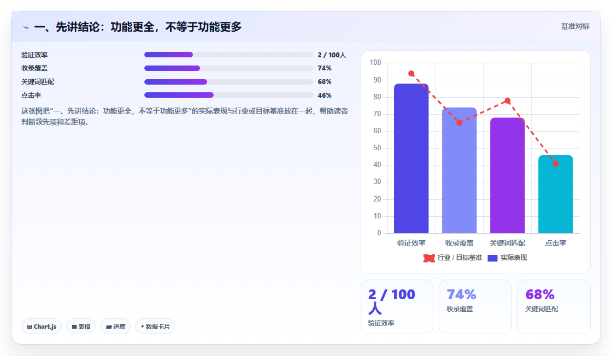Viewport: 612px width, 356px height.
Task: Toggle the 实际表现 legend swatch
Action: (492, 258)
